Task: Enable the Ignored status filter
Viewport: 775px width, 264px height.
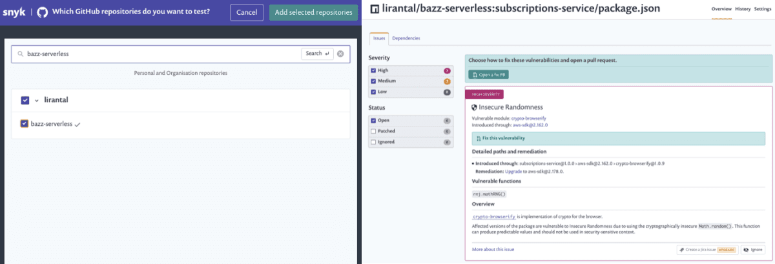Action: 373,142
